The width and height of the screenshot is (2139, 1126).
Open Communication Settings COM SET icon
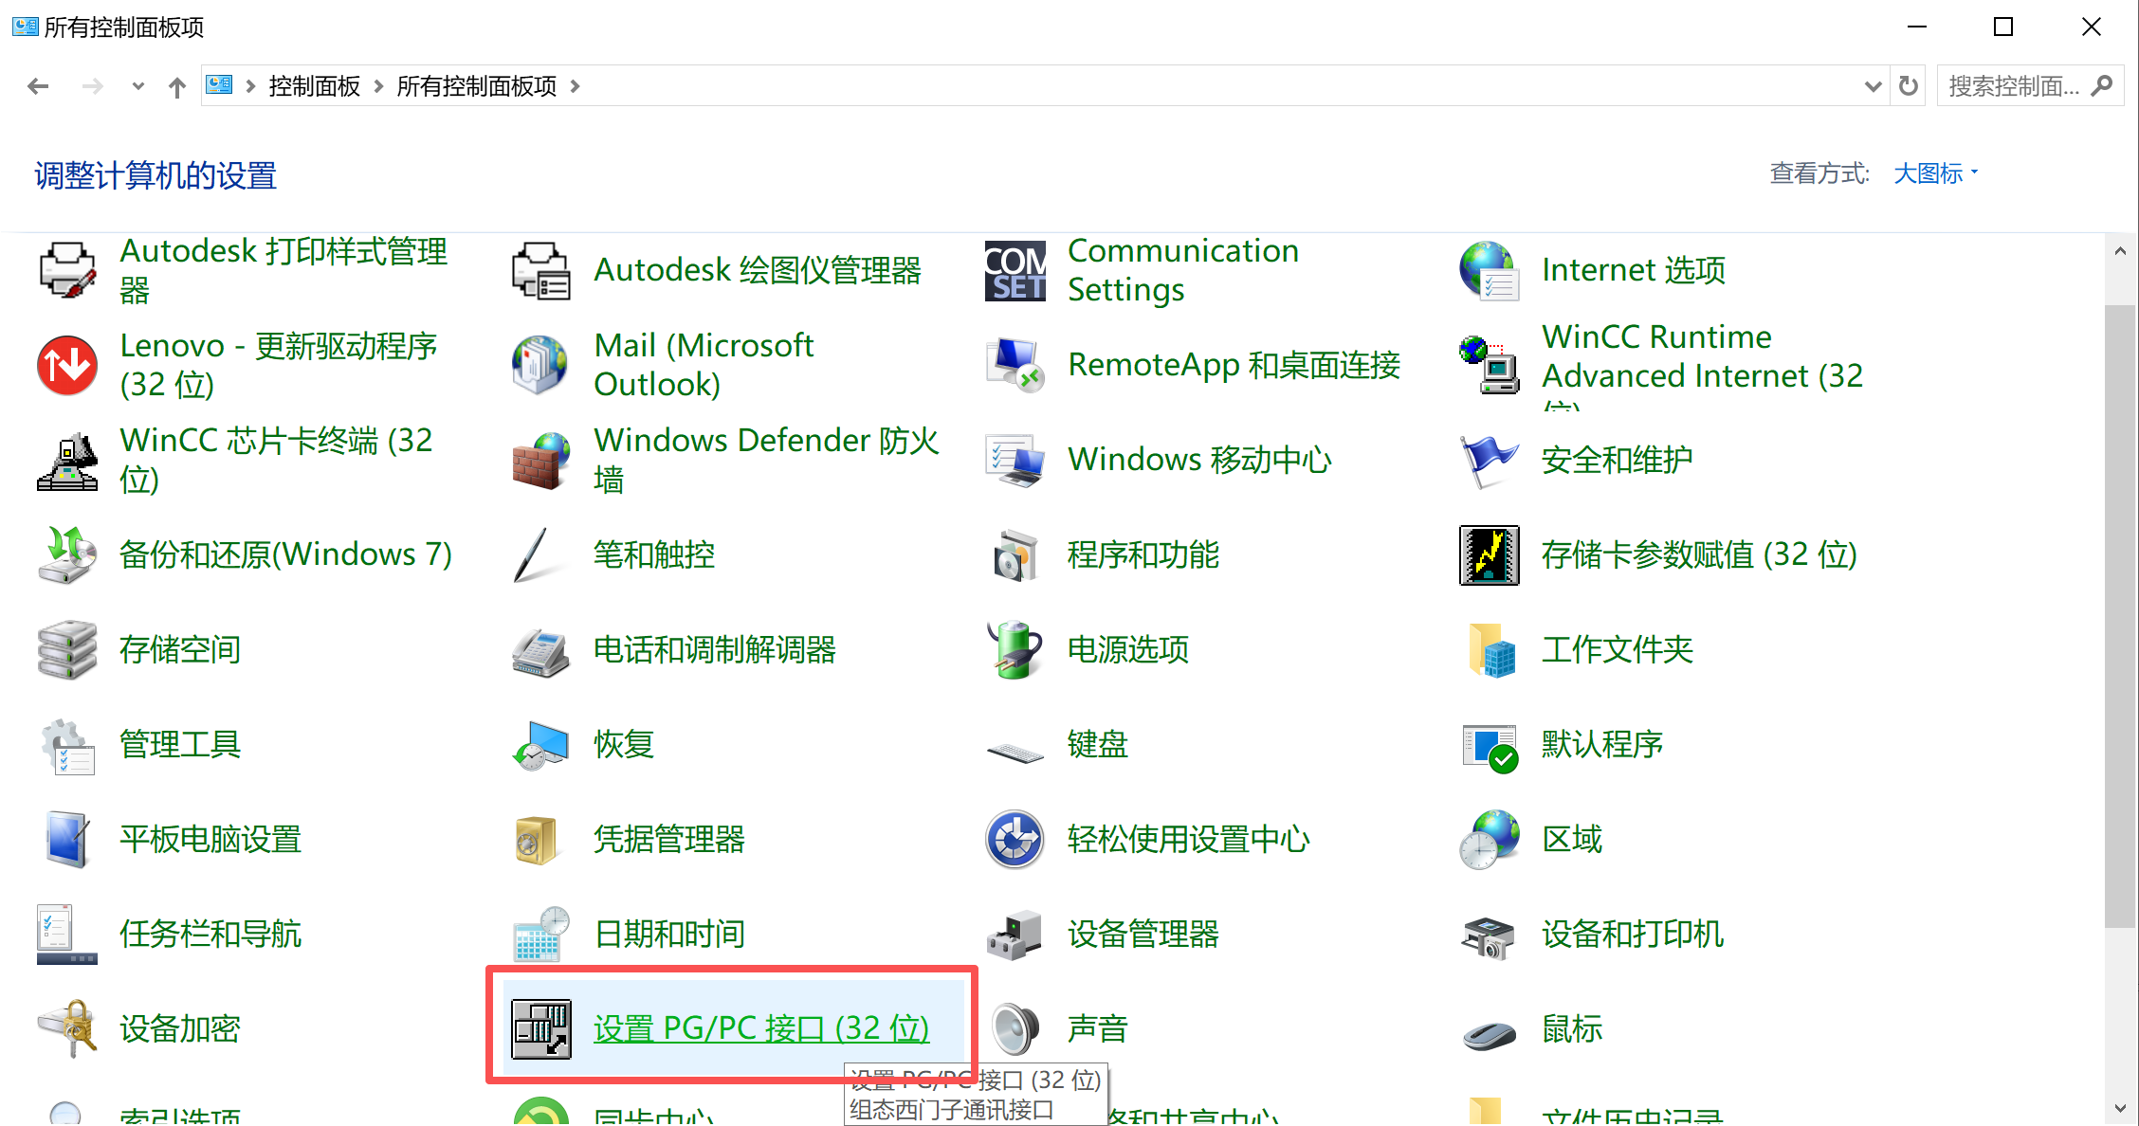point(1015,270)
